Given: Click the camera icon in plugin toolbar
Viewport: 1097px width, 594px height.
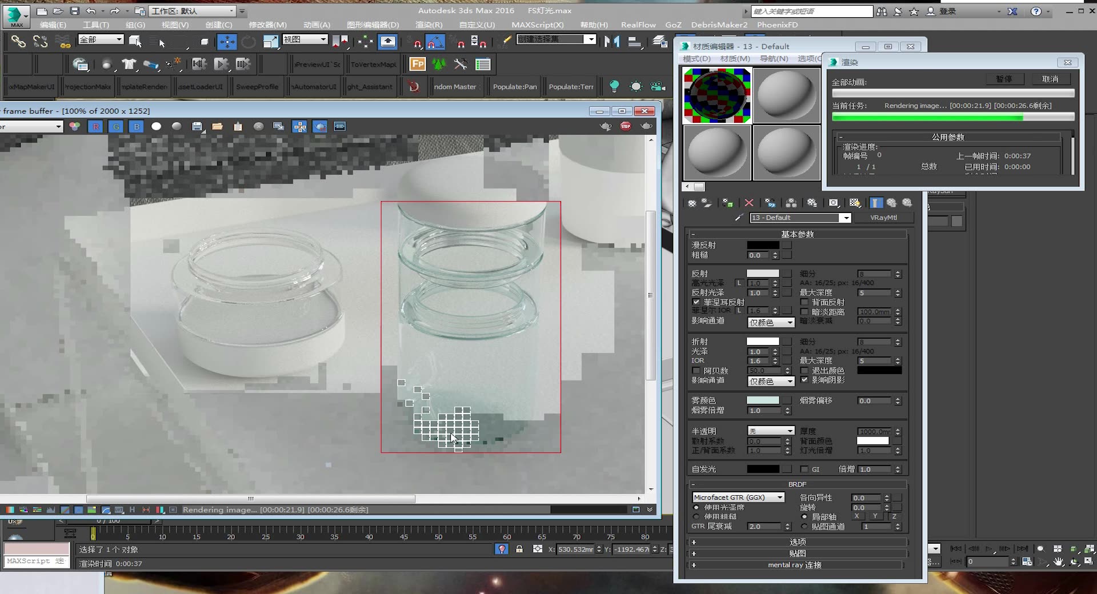Looking at the screenshot, I should [658, 86].
